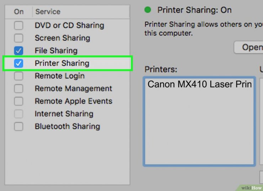The height and width of the screenshot is (191, 263).
Task: Click the Internet Sharing checkbox
Action: (x=18, y=114)
